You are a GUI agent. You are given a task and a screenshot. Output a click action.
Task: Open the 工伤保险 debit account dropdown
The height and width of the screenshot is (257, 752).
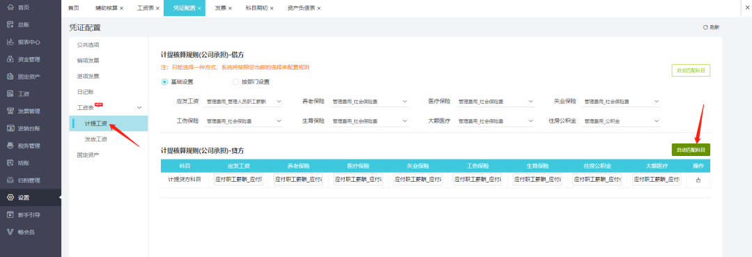pos(244,121)
